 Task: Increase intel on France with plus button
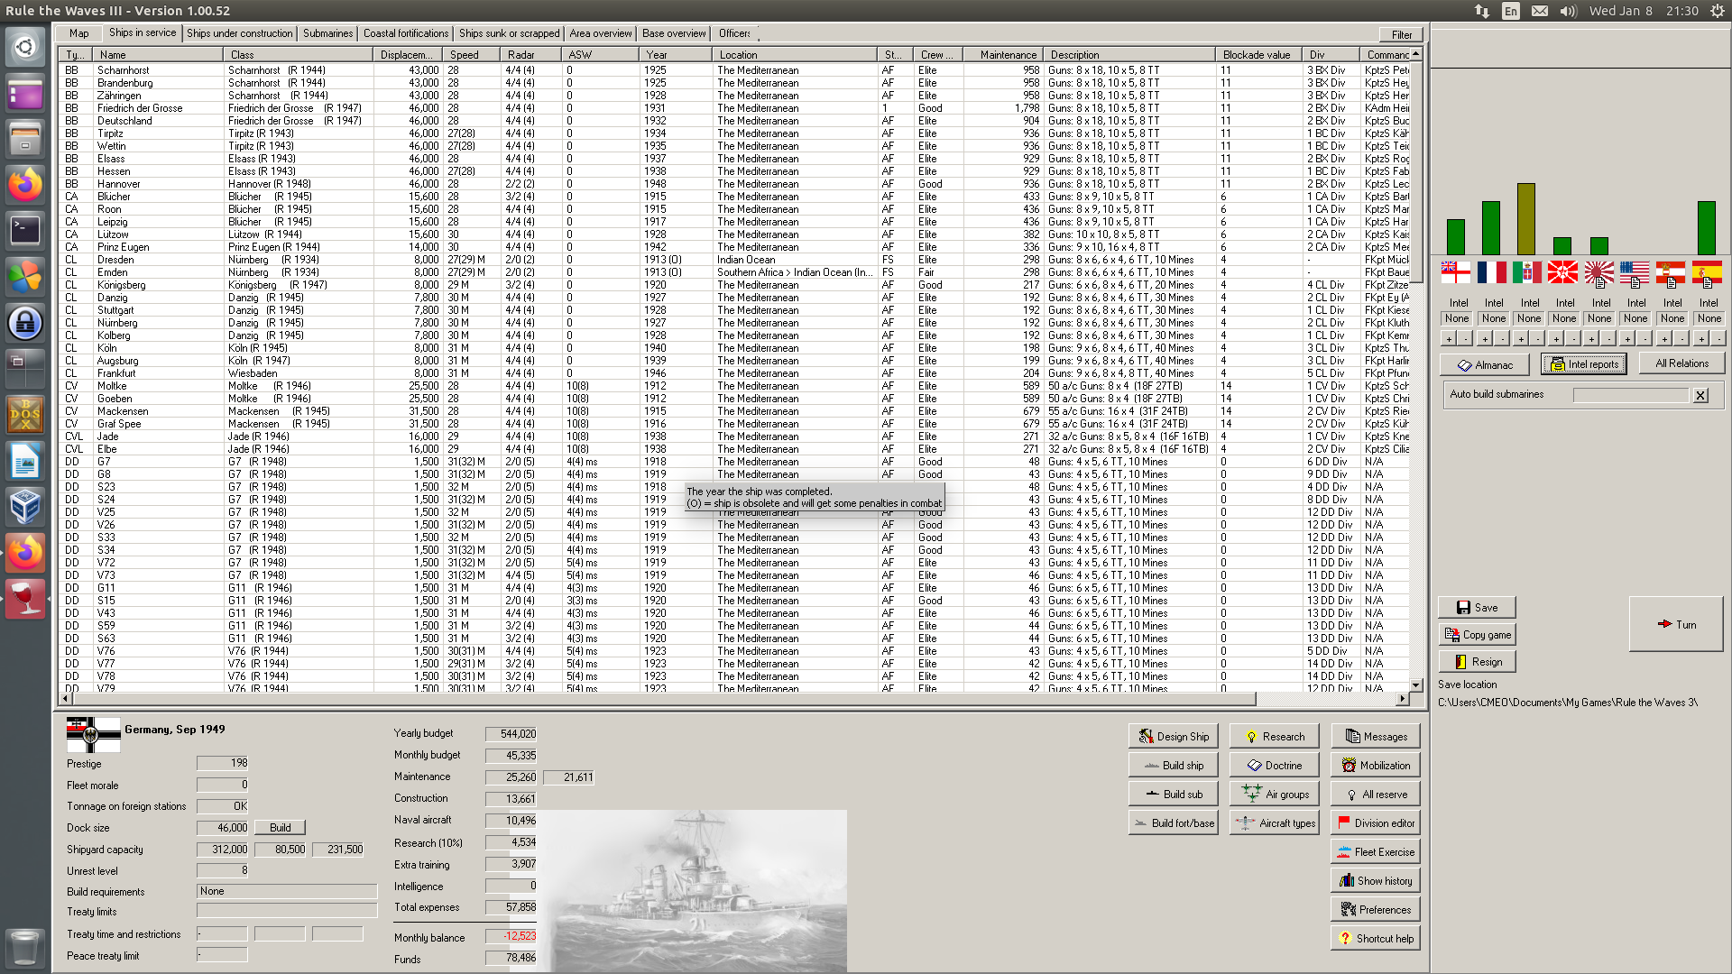1485,338
